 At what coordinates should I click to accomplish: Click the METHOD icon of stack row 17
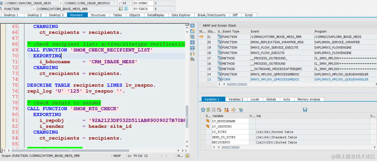[x=220, y=58]
